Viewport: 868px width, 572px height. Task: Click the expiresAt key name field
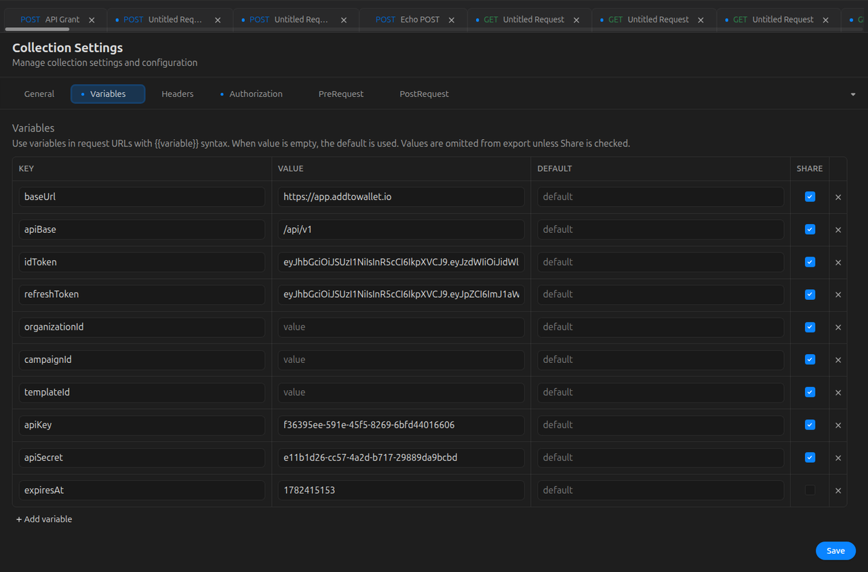point(142,490)
